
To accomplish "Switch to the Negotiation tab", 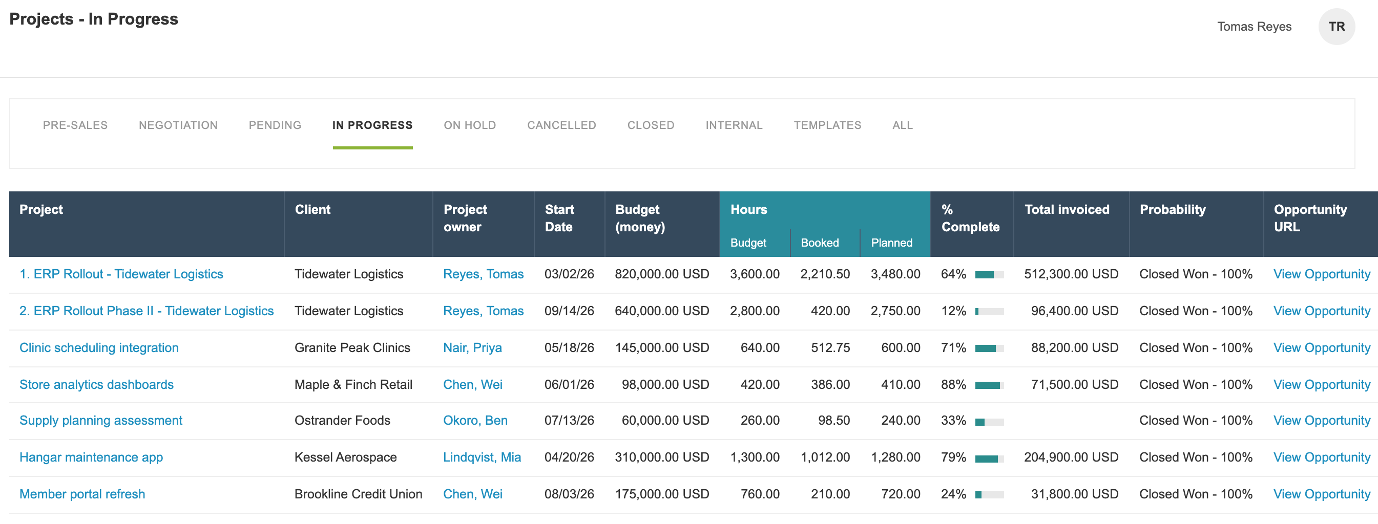I will pos(178,125).
